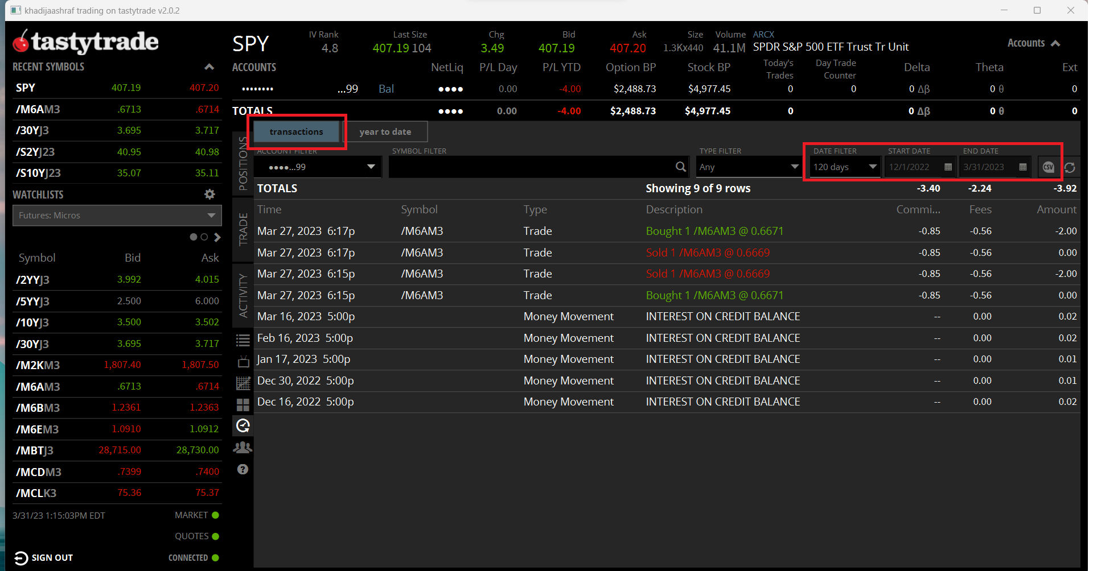Open the vertical TRADE tab
This screenshot has width=1093, height=571.
[x=243, y=229]
